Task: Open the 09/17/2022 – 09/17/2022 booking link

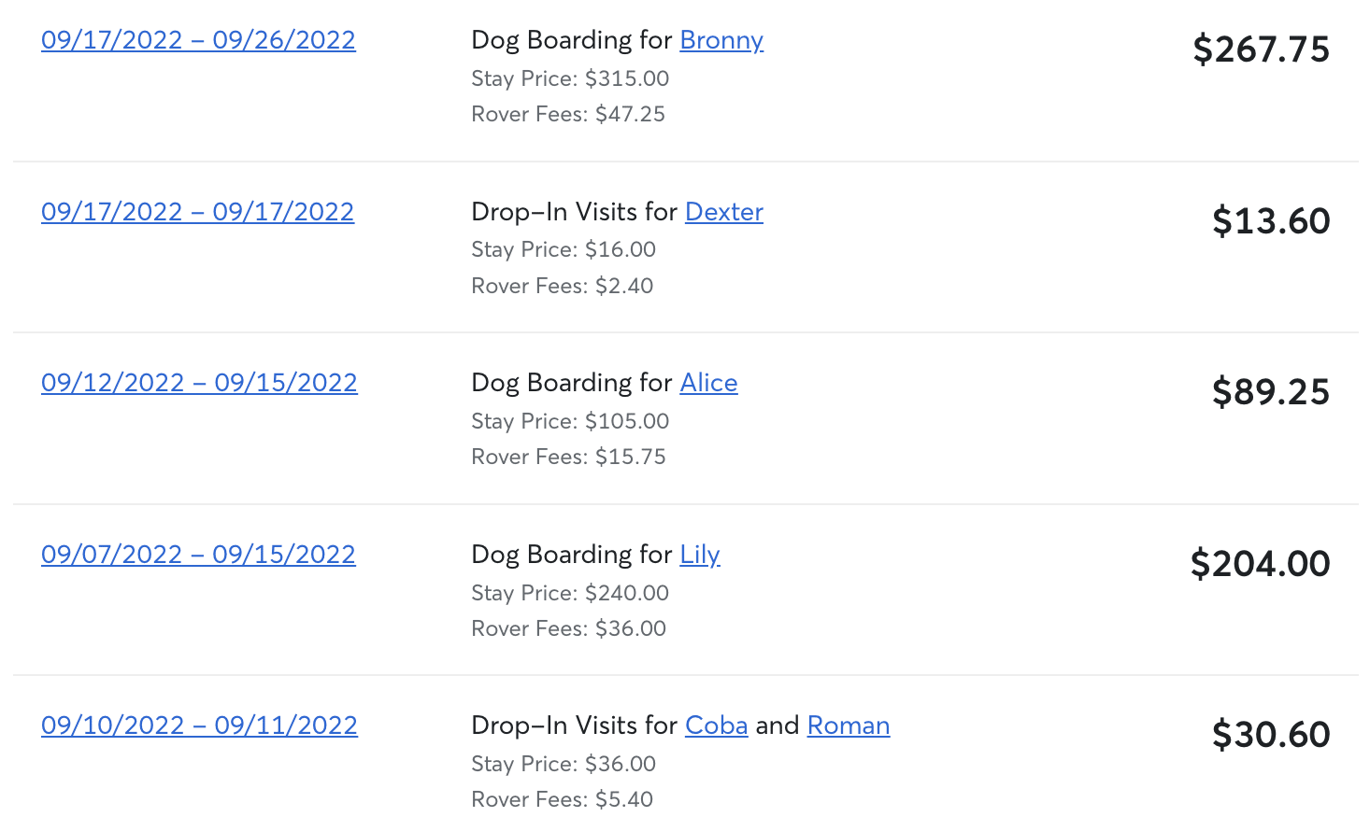Action: tap(197, 212)
